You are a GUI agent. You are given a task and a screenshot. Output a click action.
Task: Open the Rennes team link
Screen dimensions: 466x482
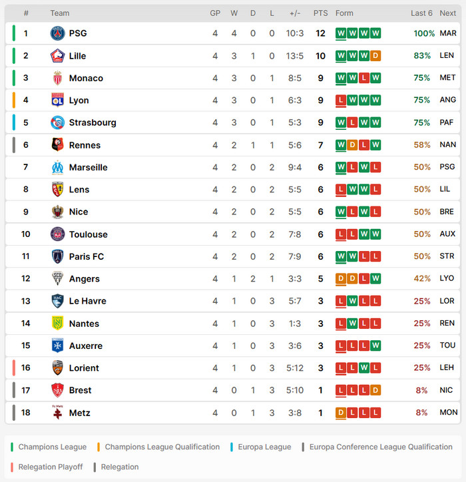coord(85,145)
